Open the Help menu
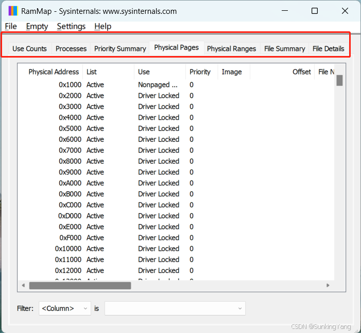The height and width of the screenshot is (333, 361). pyautogui.click(x=102, y=26)
